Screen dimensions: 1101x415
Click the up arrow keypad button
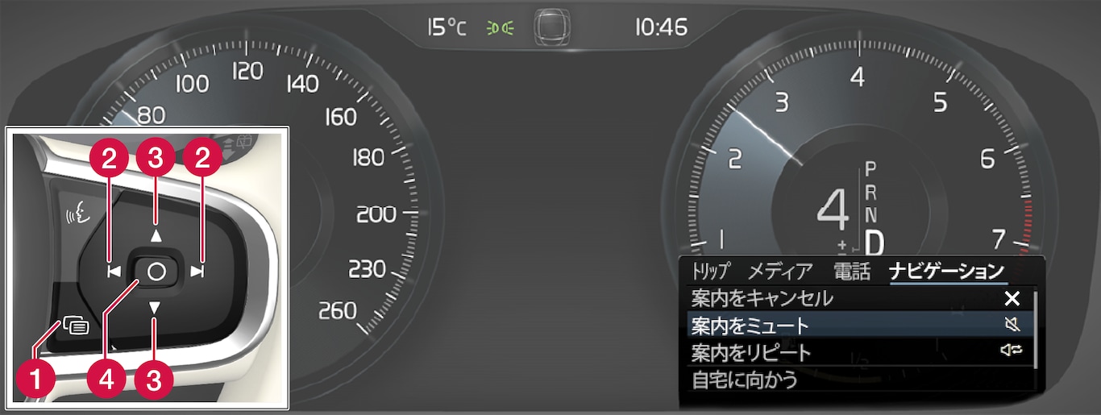tap(156, 235)
